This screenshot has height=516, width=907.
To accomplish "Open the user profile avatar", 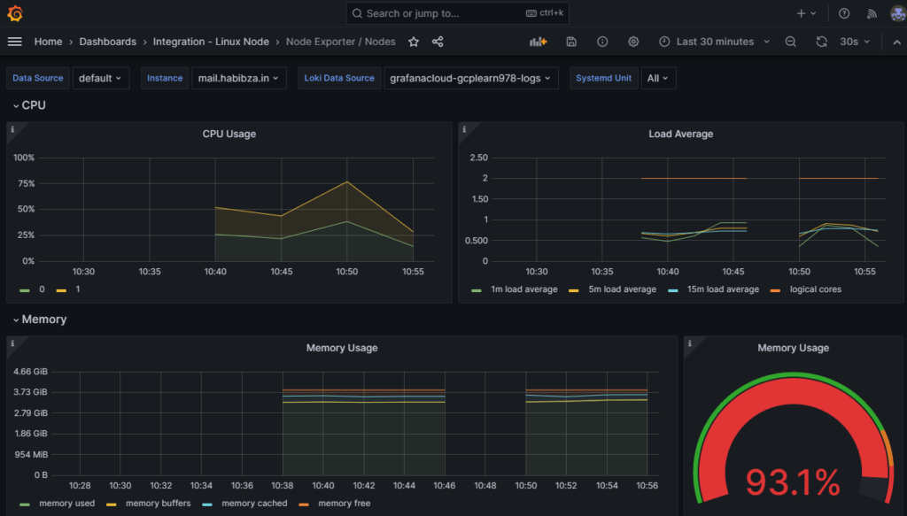I will click(x=898, y=13).
